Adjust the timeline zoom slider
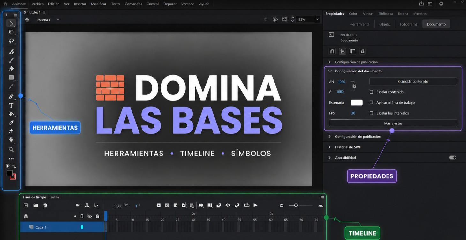Screen dimensions: 466x240 click(x=296, y=205)
